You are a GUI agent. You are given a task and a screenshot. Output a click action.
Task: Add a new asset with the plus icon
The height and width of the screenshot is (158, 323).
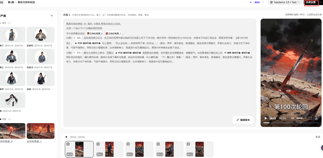click(52, 16)
